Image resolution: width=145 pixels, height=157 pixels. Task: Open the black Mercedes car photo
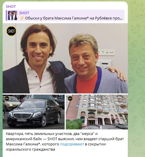33,112
